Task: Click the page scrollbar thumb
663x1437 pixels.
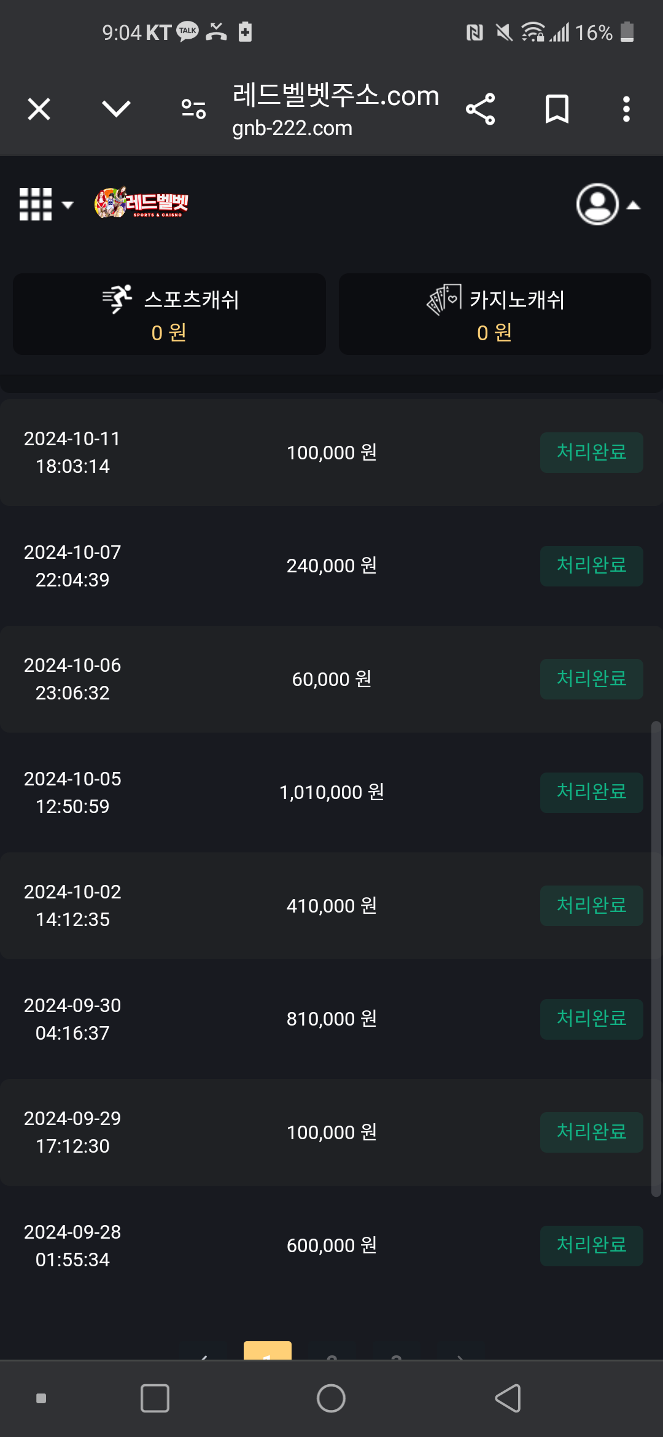Action: click(656, 959)
